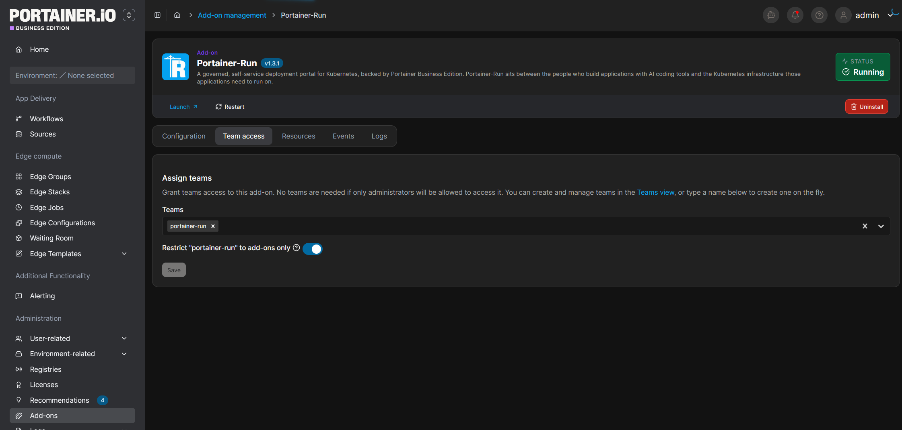Switch to the Configuration tab
902x430 pixels.
184,136
